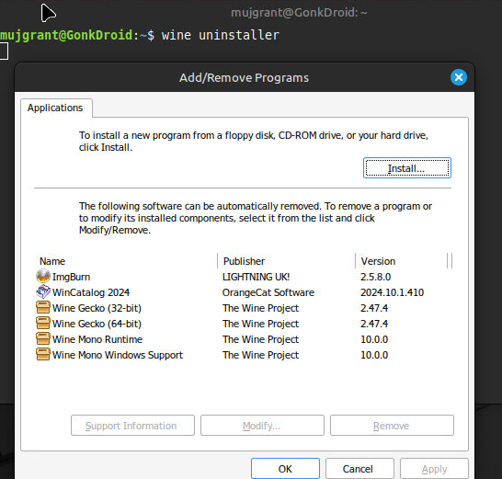502x479 pixels.
Task: Switch to the Applications tab
Action: (x=55, y=108)
